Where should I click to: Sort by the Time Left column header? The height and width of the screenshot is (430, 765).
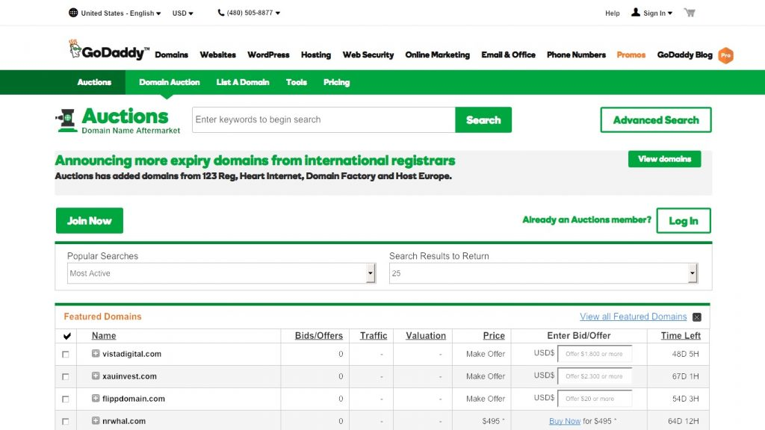click(x=681, y=336)
